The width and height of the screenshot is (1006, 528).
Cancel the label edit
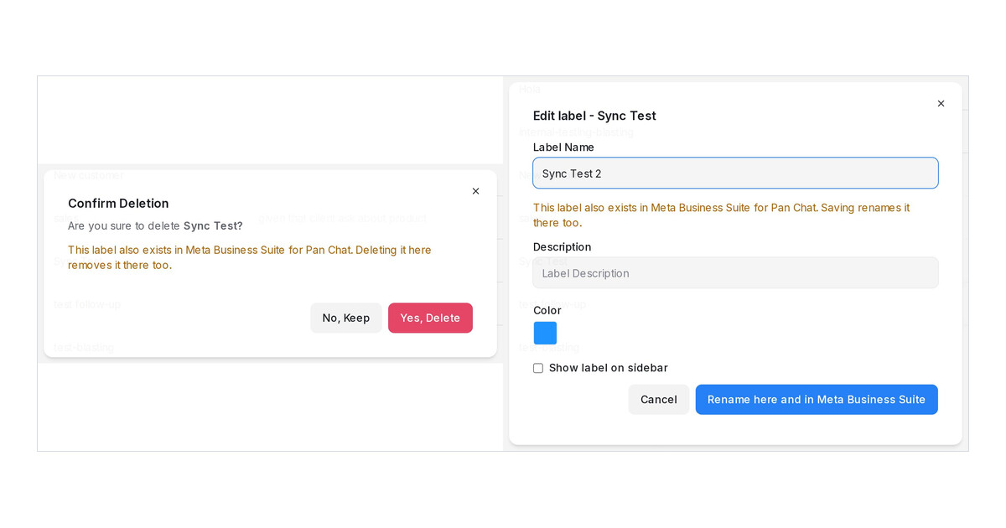pos(659,400)
